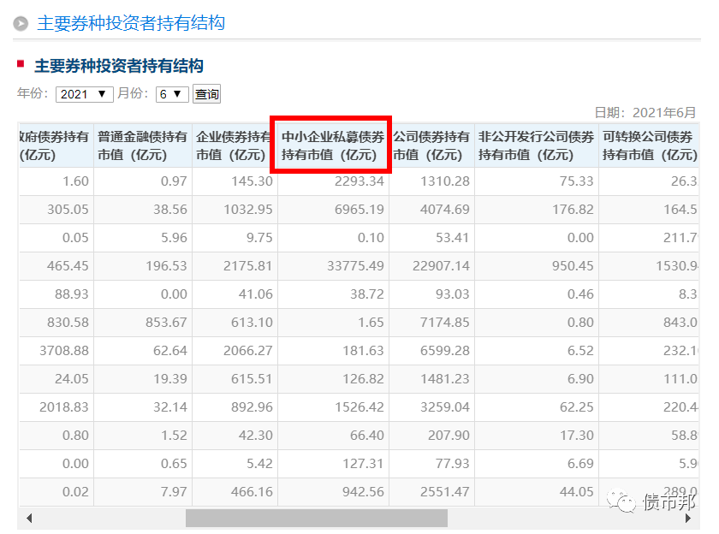The width and height of the screenshot is (719, 534).
Task: Click the 企业债券持有市值 column header
Action: click(x=235, y=145)
